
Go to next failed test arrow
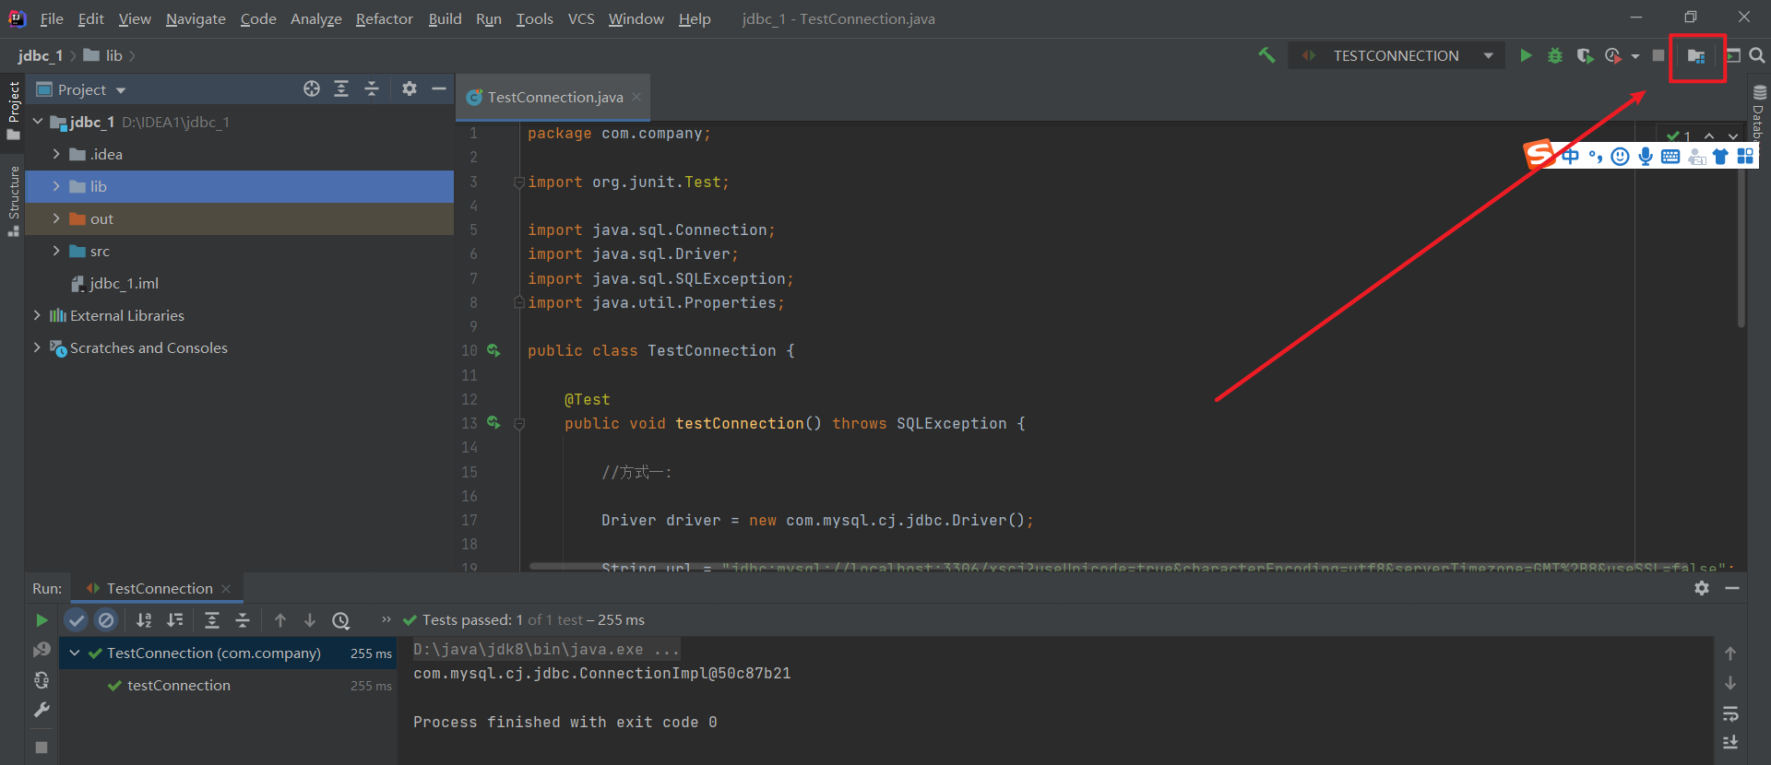[x=310, y=620]
